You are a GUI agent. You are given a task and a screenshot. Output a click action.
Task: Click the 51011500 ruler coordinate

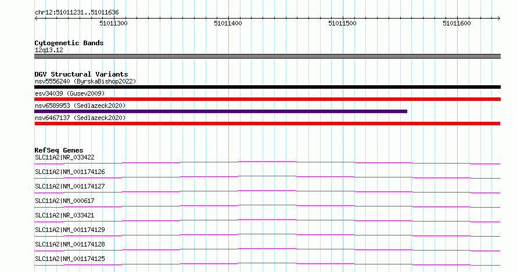(x=342, y=23)
